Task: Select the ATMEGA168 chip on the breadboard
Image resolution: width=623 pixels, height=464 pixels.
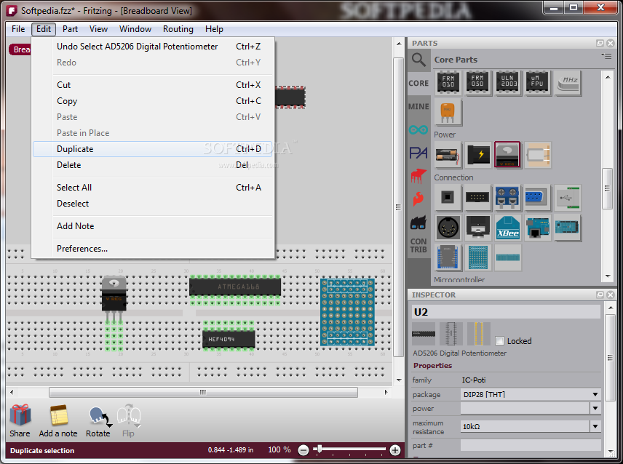Action: (x=235, y=287)
